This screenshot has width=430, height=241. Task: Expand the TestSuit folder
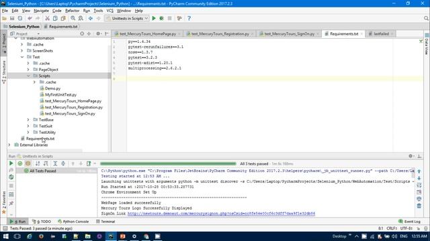28,126
